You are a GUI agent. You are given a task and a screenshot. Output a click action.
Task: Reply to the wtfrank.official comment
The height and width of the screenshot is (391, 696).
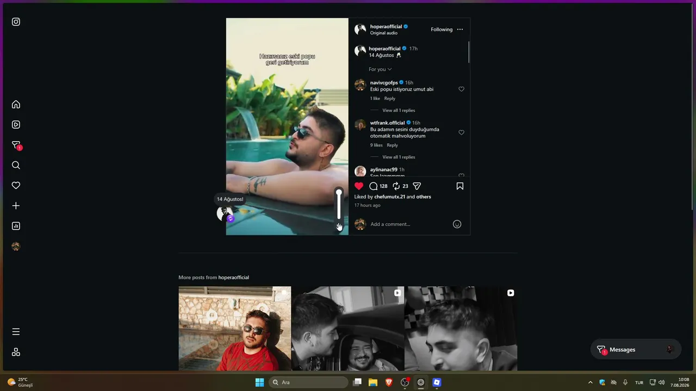point(392,146)
